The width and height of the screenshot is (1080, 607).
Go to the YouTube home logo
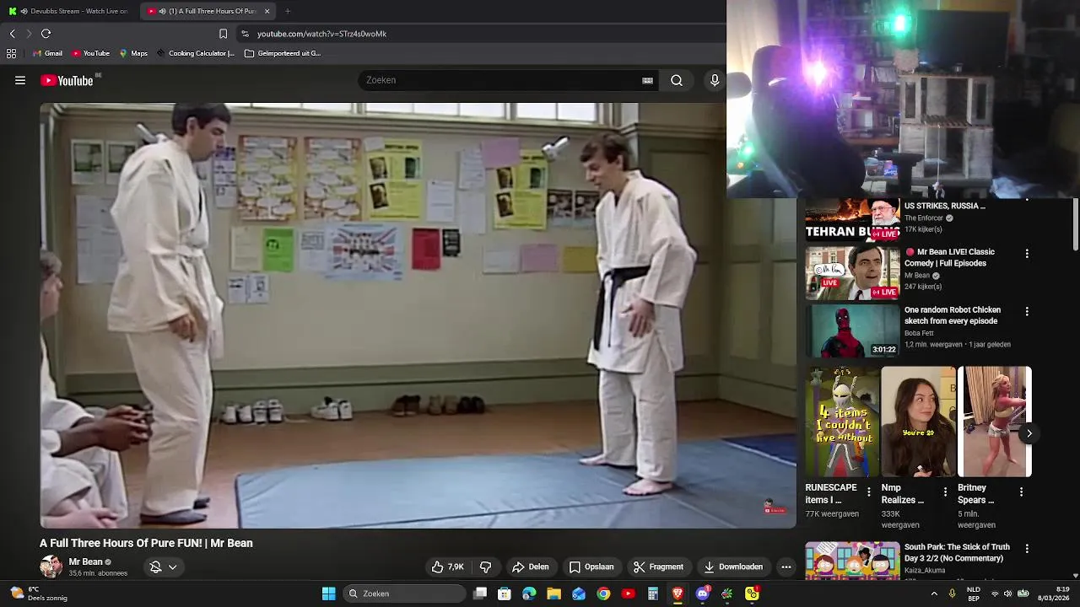(67, 81)
